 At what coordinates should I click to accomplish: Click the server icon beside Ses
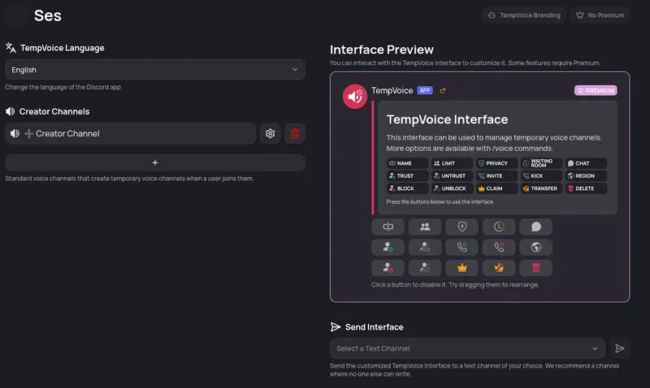[x=17, y=15]
